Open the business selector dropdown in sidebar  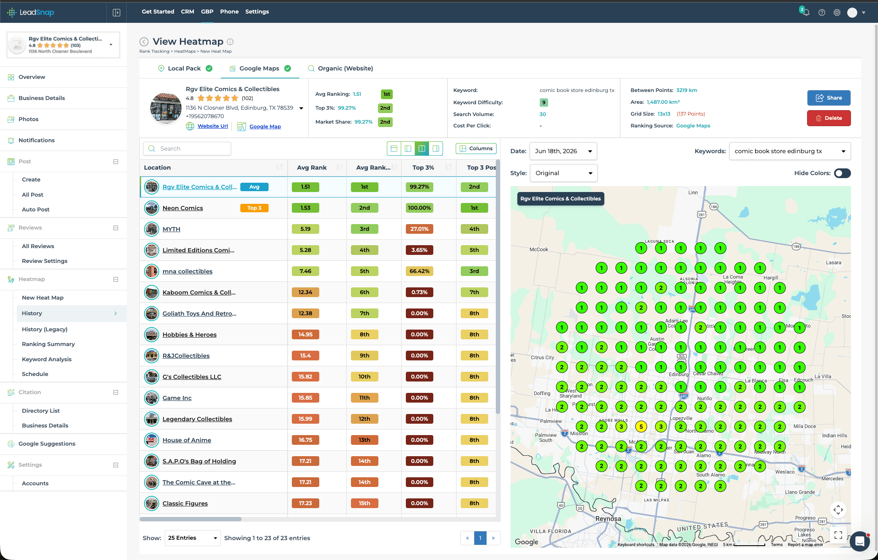[111, 45]
